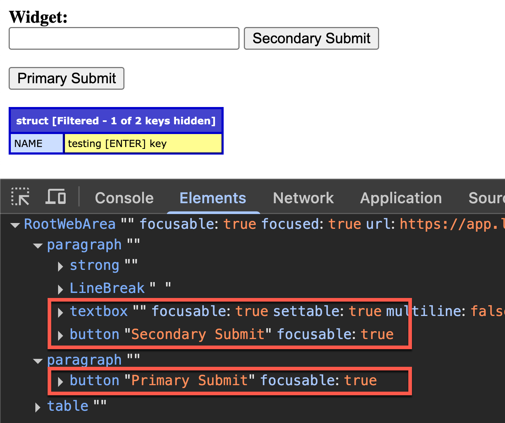505x423 pixels.
Task: Open the Sources tab
Action: tap(487, 198)
